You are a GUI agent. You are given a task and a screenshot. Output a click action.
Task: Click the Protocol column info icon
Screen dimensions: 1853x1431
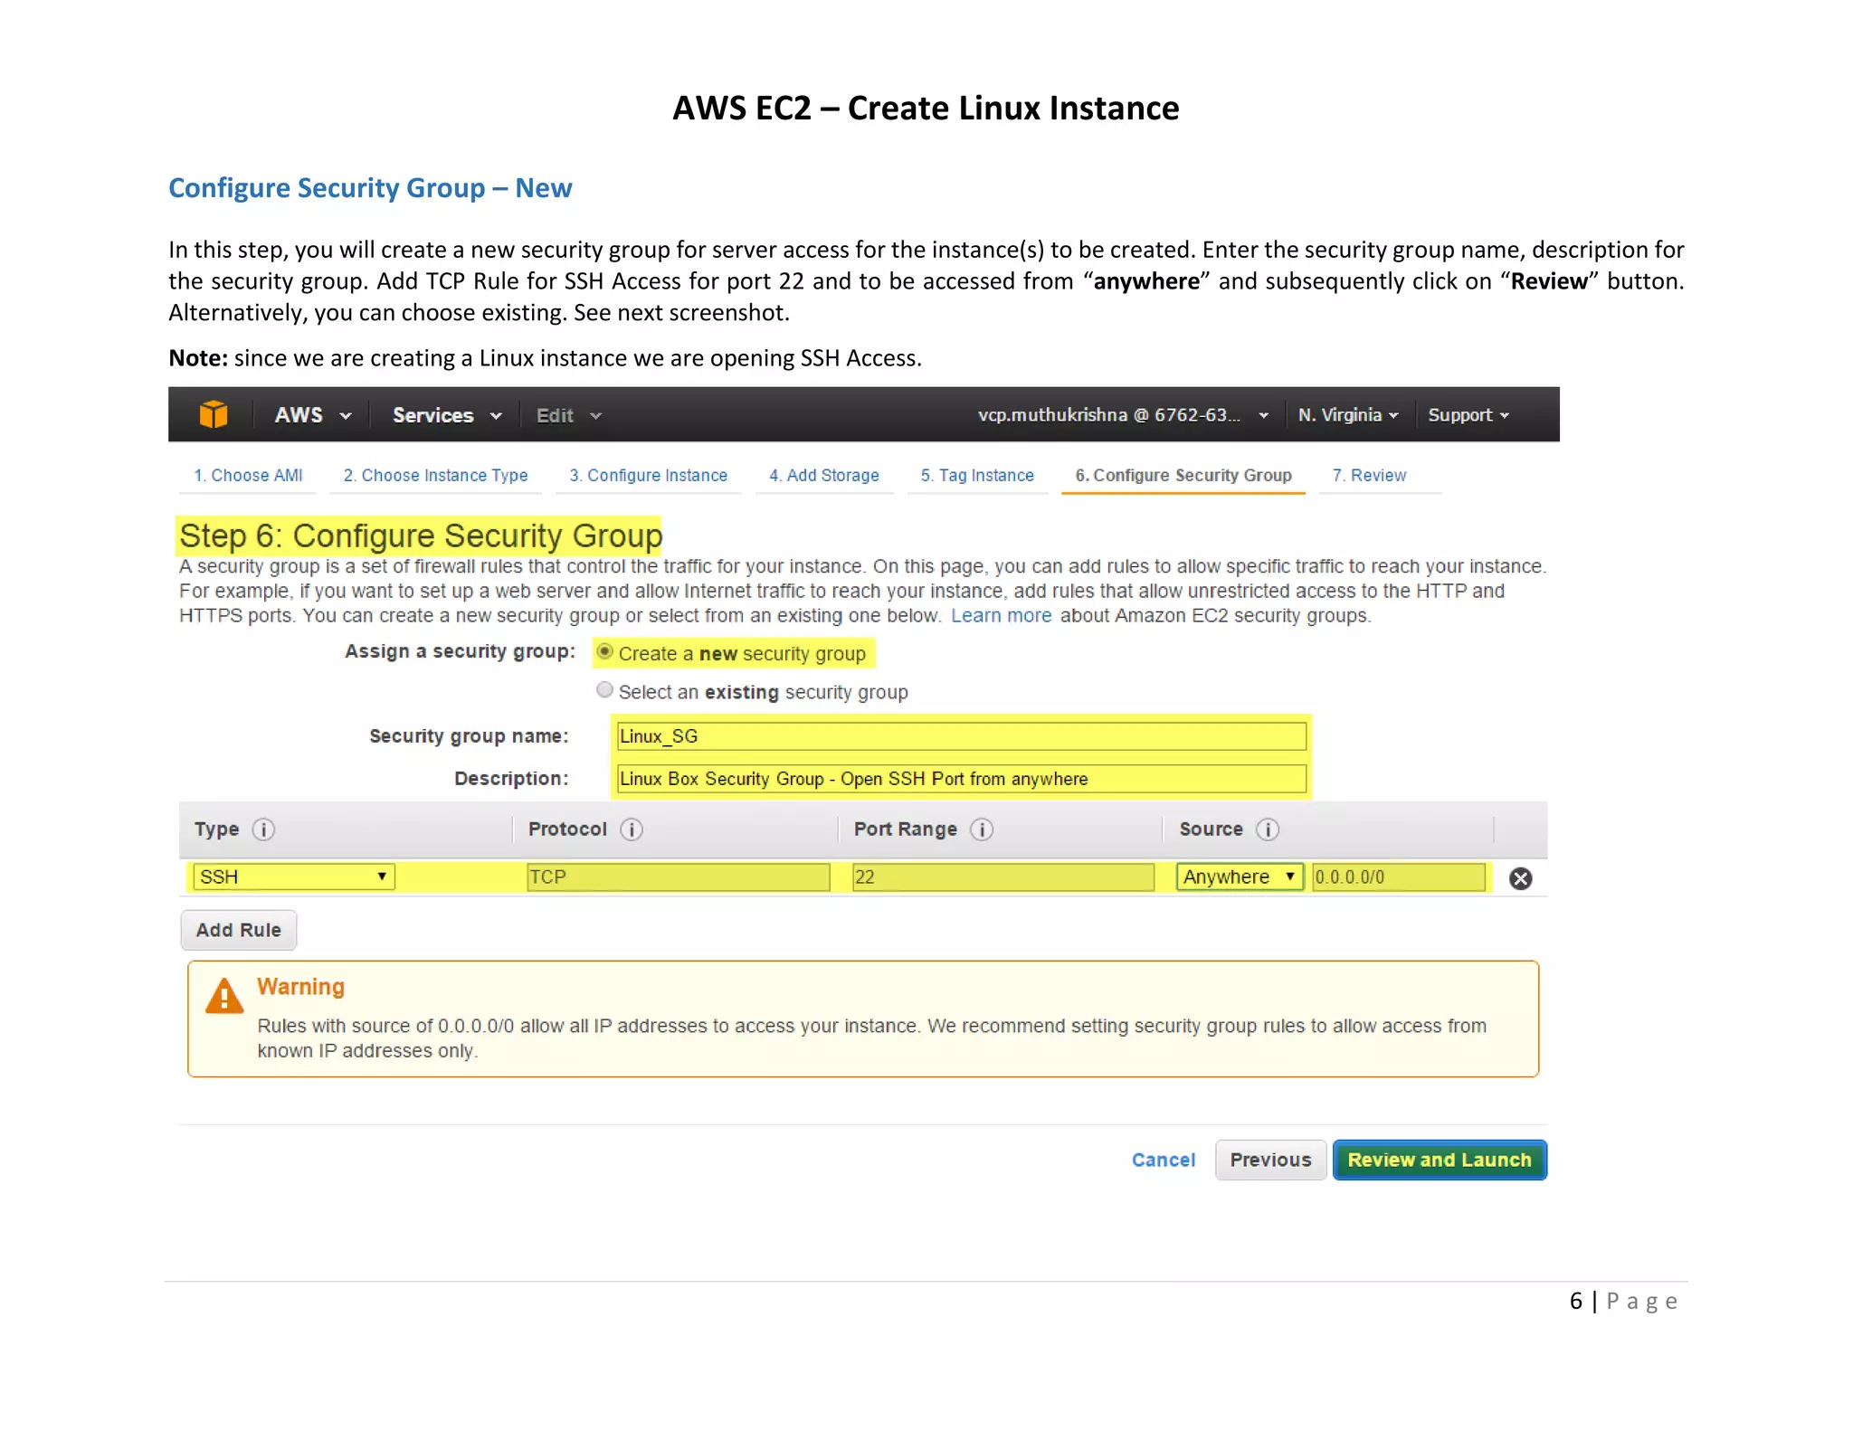(632, 829)
